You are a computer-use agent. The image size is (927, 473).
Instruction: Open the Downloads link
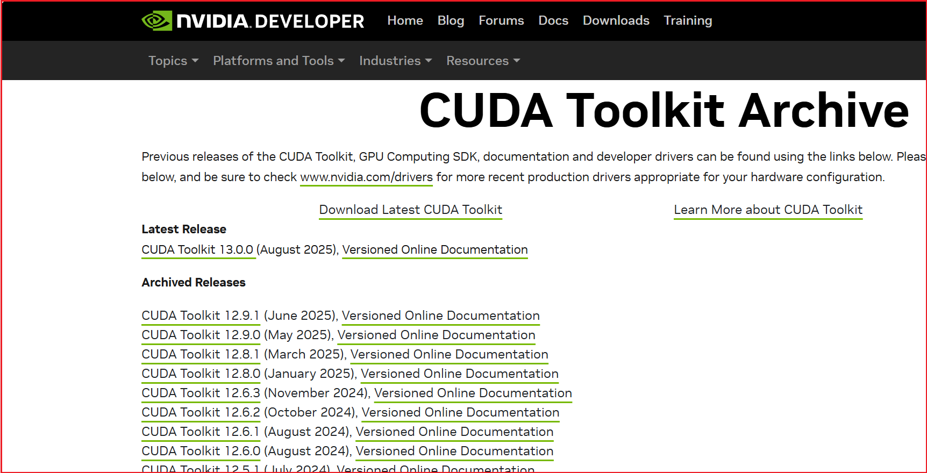[x=616, y=20]
